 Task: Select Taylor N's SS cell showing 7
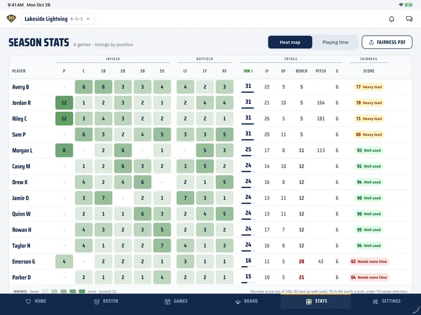coord(162,245)
